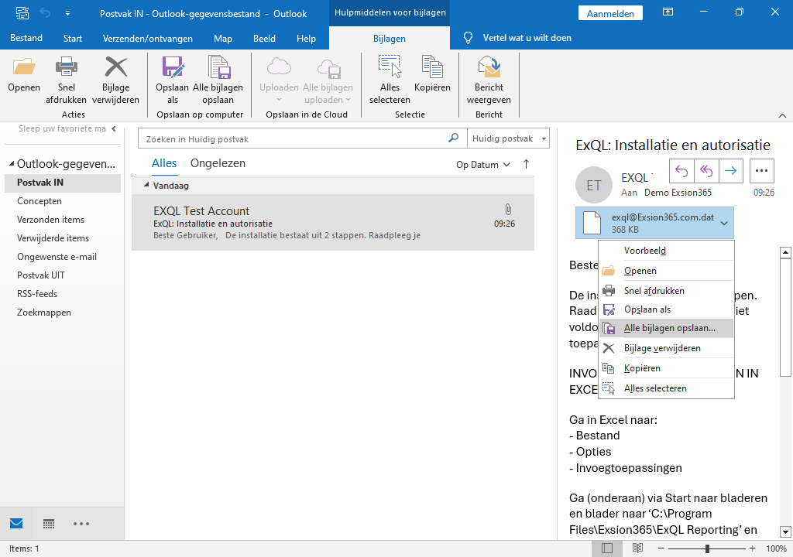The height and width of the screenshot is (557, 793).
Task: Click the reverse sort order arrow
Action: point(526,164)
